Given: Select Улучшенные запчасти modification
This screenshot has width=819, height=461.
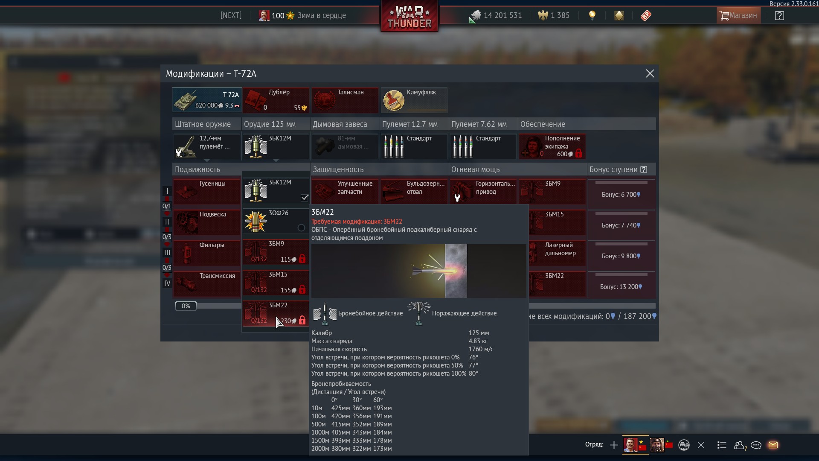Looking at the screenshot, I should (x=345, y=191).
